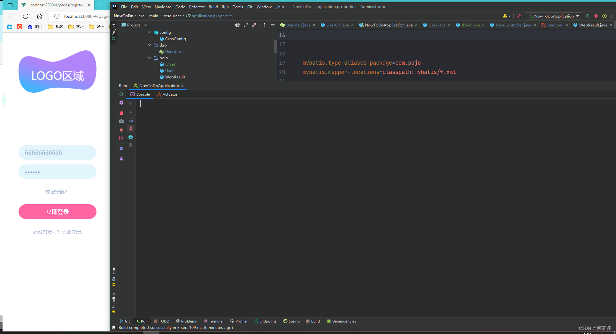
Task: Switch to the Actuator tab
Action: pyautogui.click(x=167, y=94)
